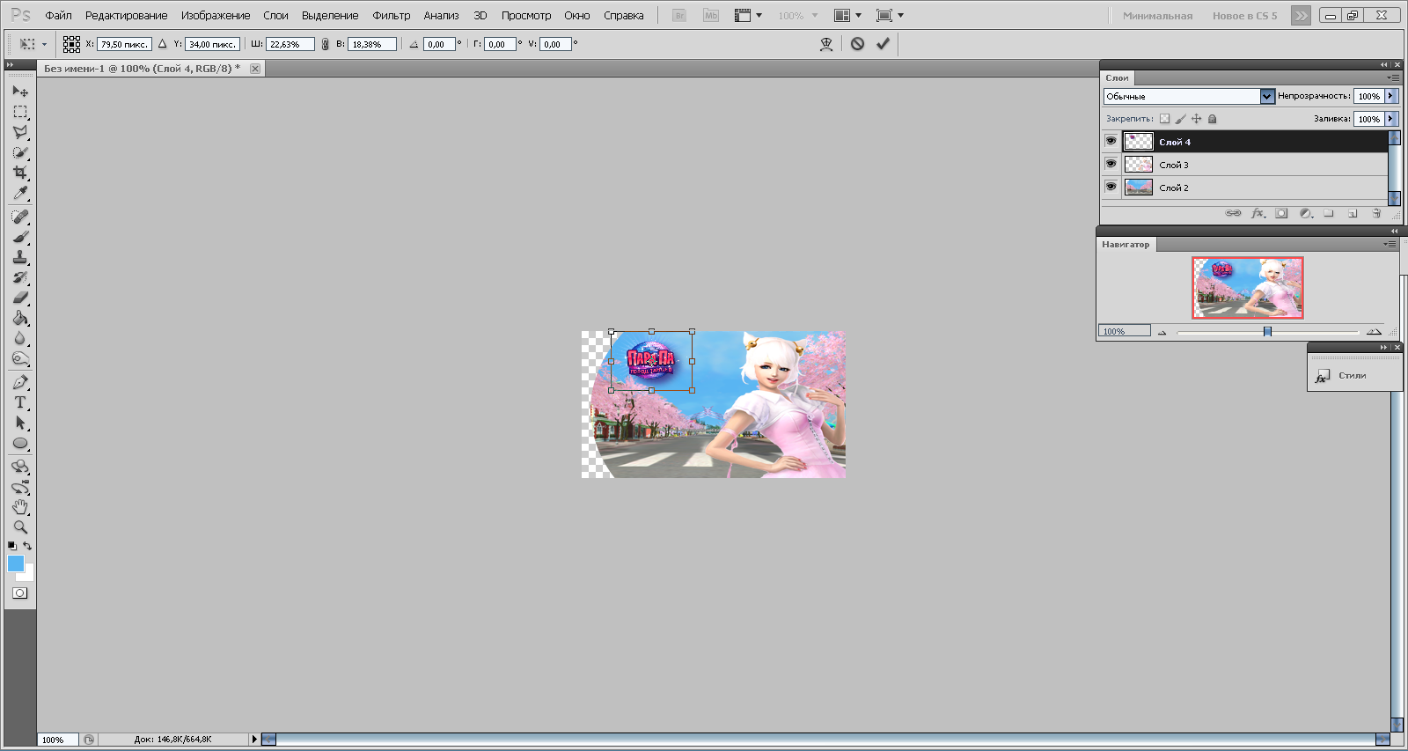This screenshot has width=1408, height=751.
Task: Delete layer using trash icon
Action: (1376, 213)
